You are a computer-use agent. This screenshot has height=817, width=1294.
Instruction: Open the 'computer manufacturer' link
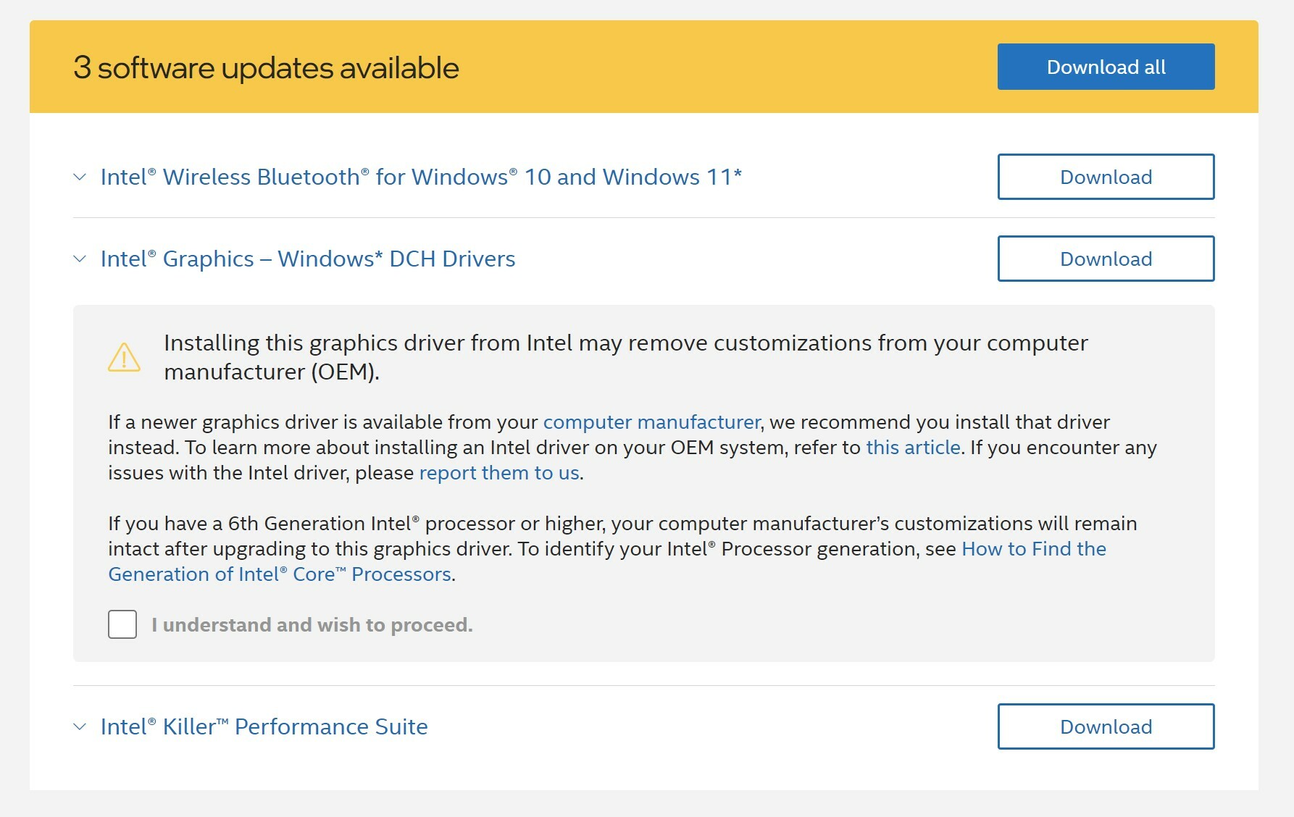click(x=651, y=422)
